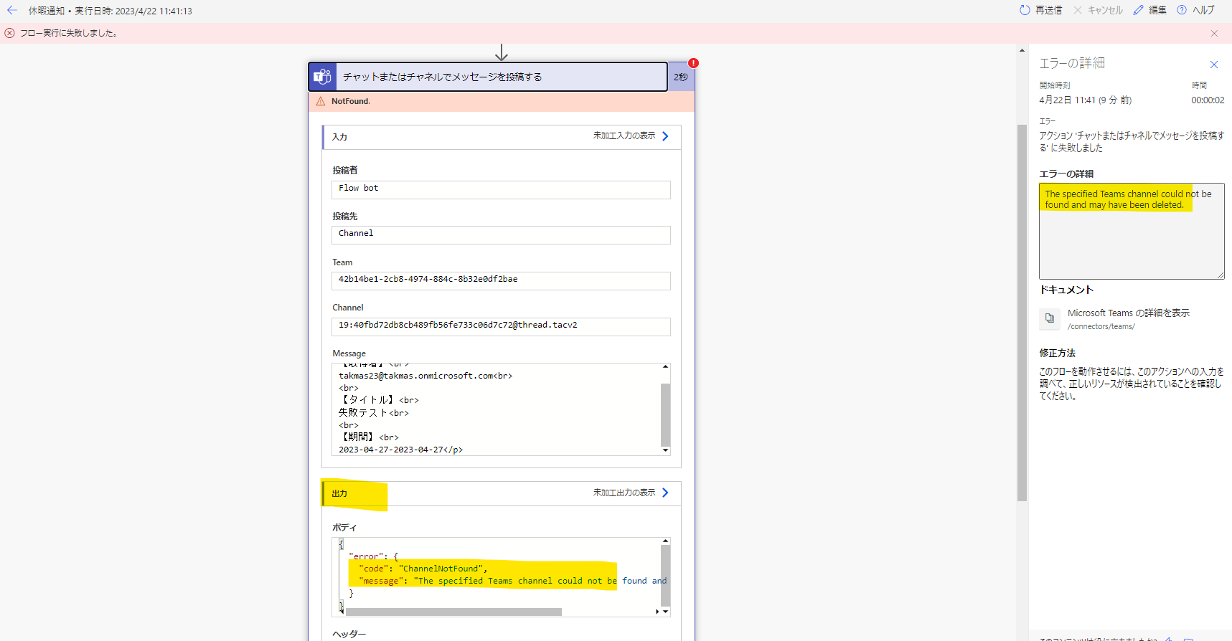1232x641 pixels.
Task: Click the warning triangle beside NotFound
Action: click(321, 101)
